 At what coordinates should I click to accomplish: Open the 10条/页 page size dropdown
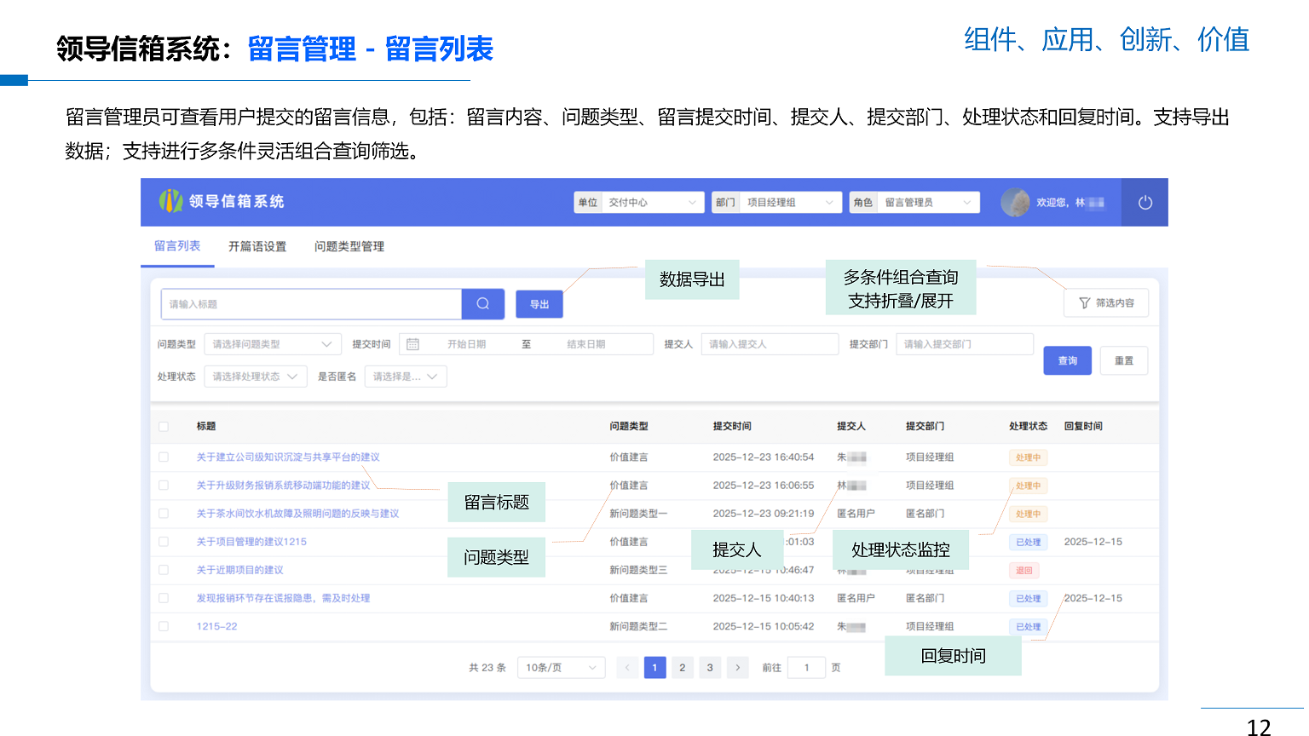[x=560, y=668]
